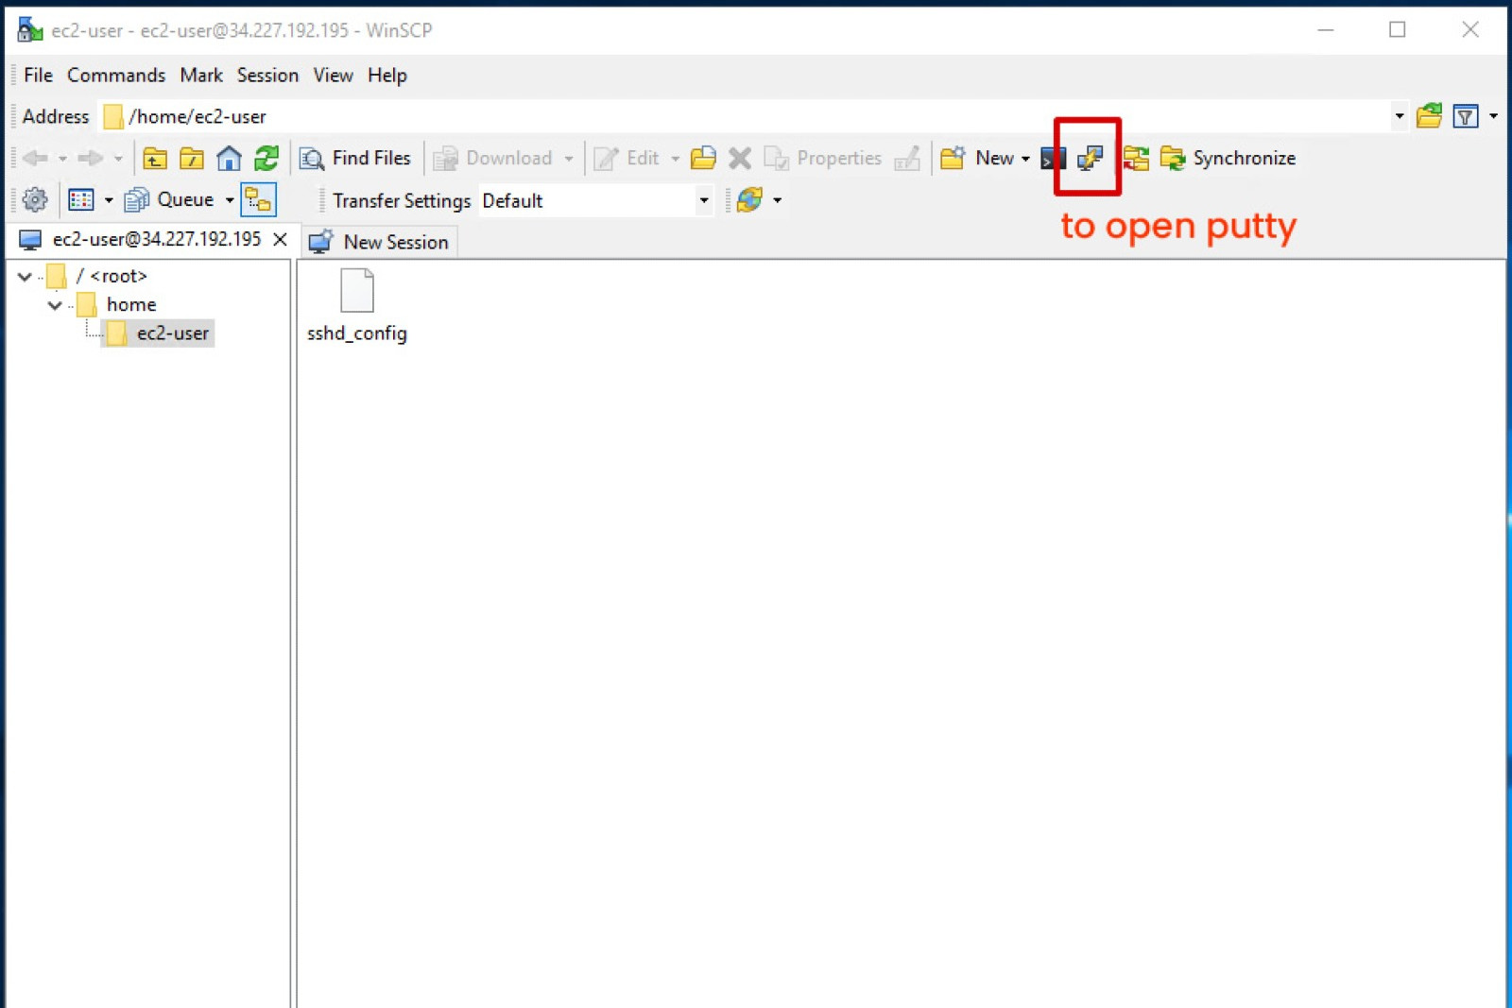Expand the Queue dropdown arrow
Viewport: 1512px width, 1008px height.
pos(230,200)
